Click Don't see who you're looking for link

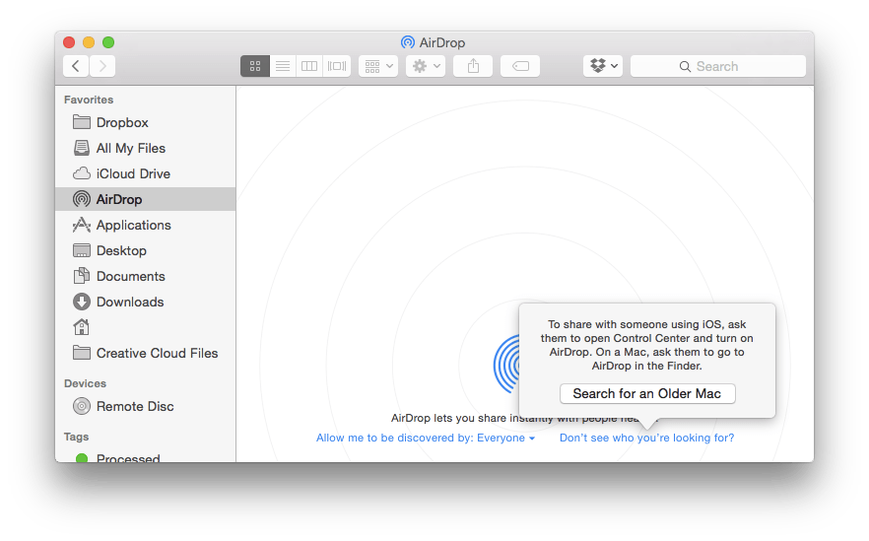(x=646, y=438)
